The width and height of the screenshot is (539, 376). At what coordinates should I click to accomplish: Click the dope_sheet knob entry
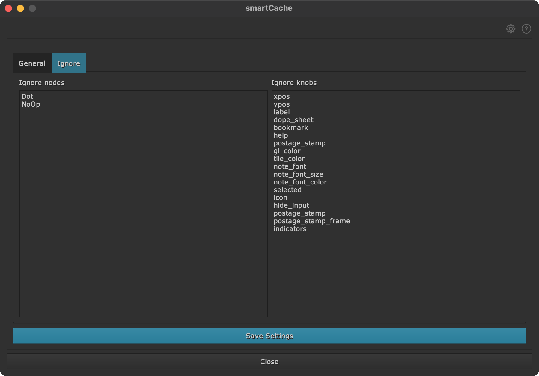point(293,120)
